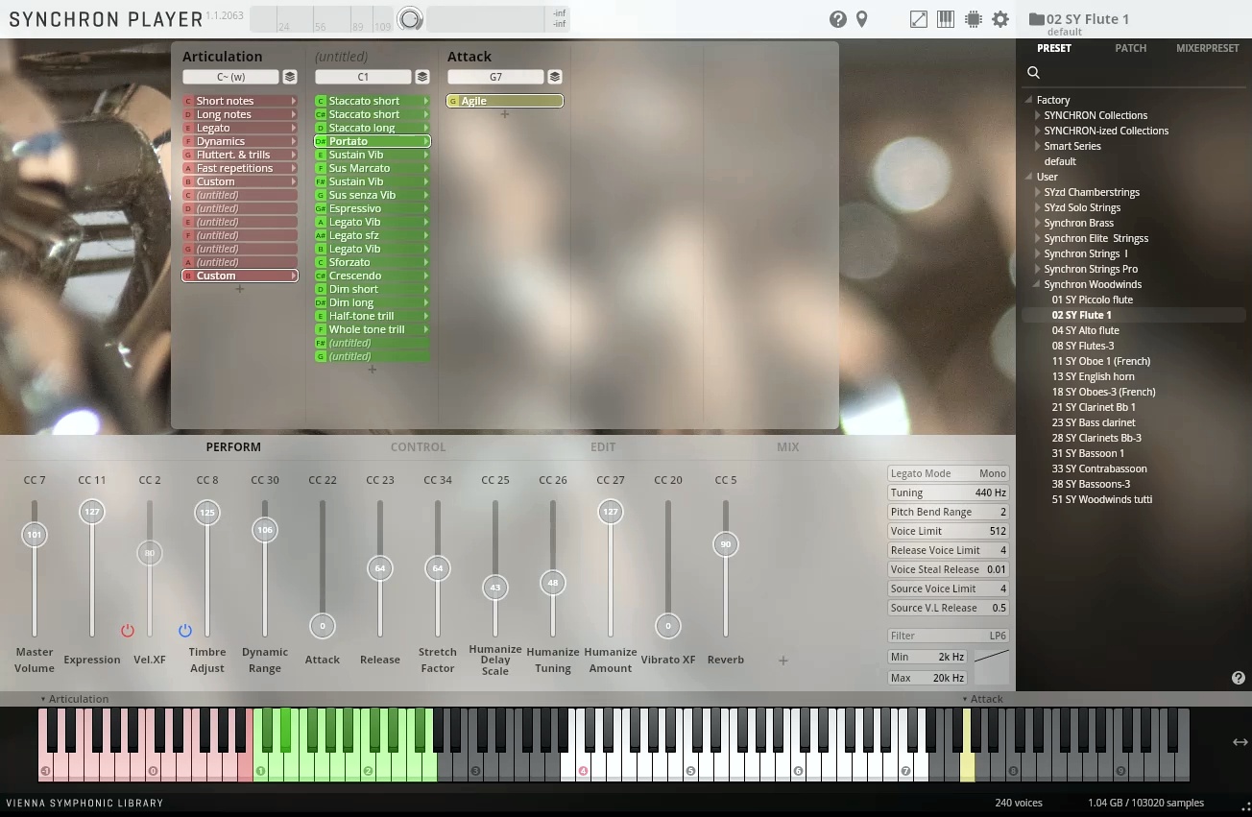Click the Expression CC 11 fader knob
The height and width of the screenshot is (817, 1252).
tap(92, 512)
